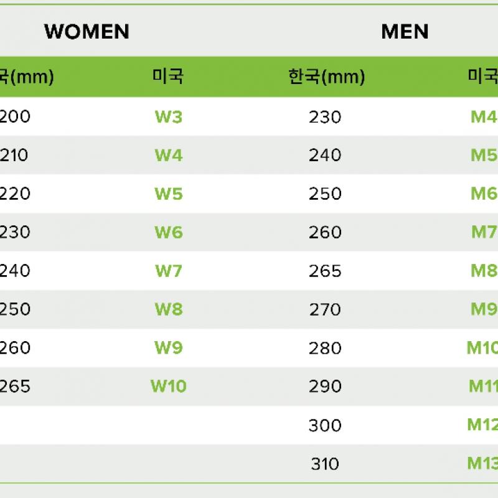The image size is (498, 498).
Task: Select the 310 mm size value
Action: 325,464
